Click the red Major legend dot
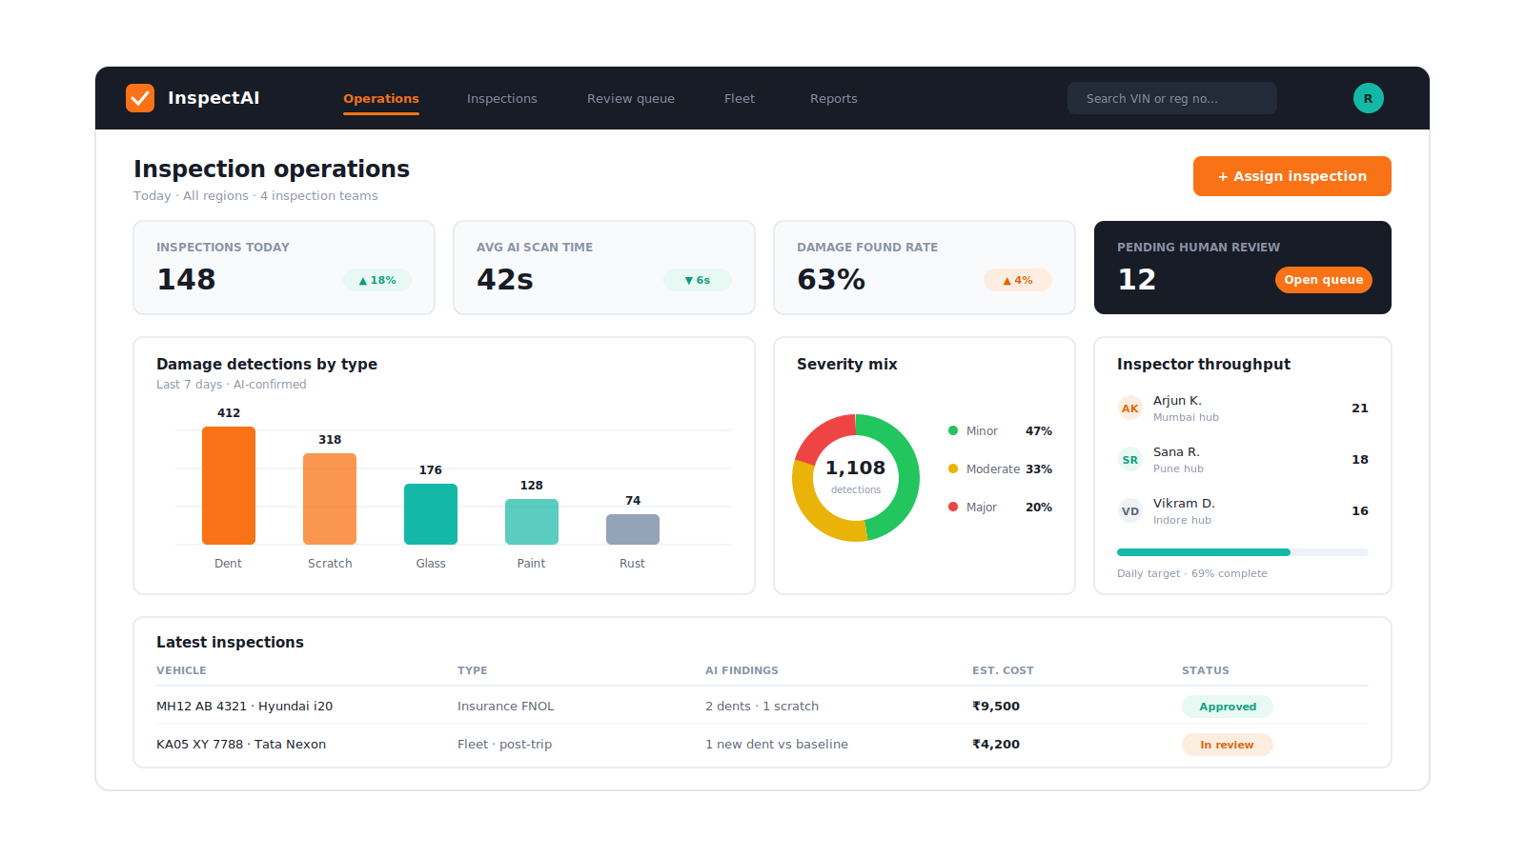Image resolution: width=1525 pixels, height=857 pixels. 953,507
